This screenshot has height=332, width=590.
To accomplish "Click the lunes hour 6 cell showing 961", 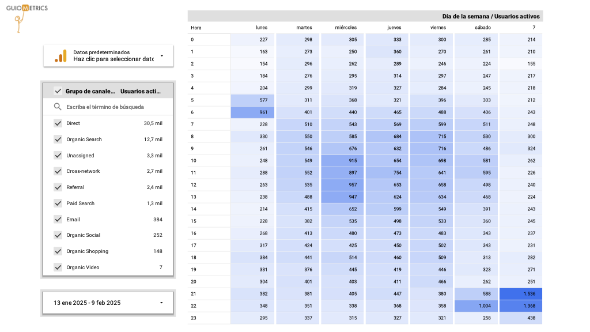I will (x=252, y=112).
